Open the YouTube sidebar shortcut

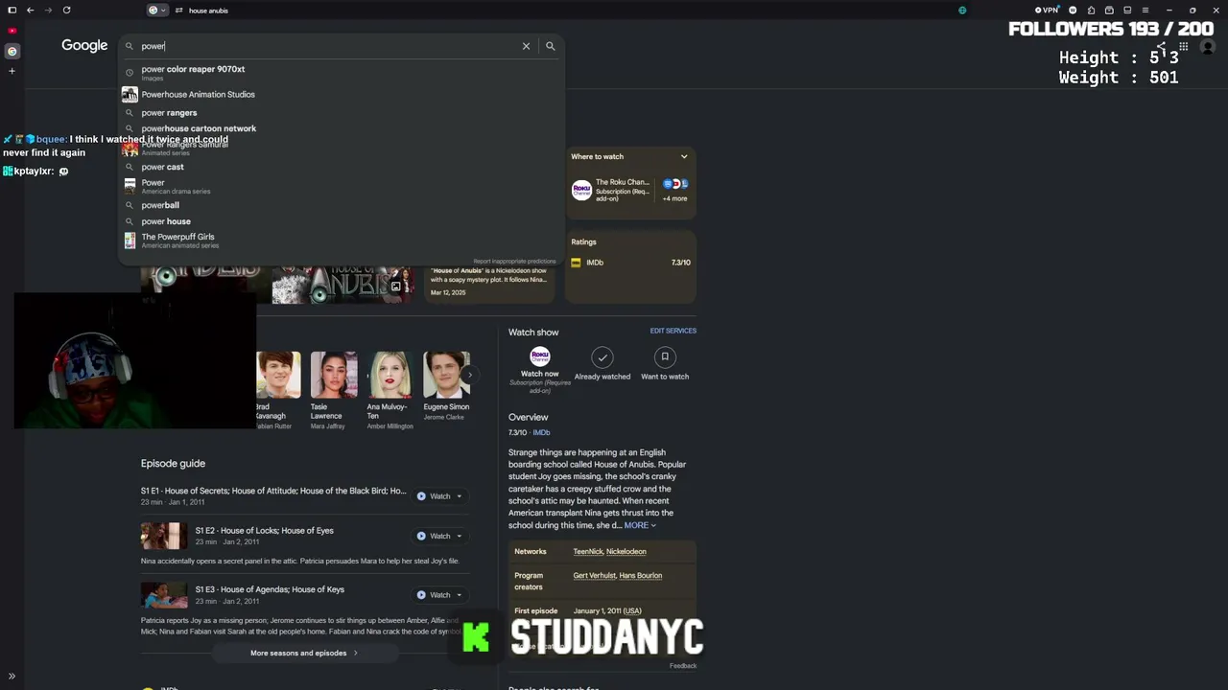(x=12, y=31)
